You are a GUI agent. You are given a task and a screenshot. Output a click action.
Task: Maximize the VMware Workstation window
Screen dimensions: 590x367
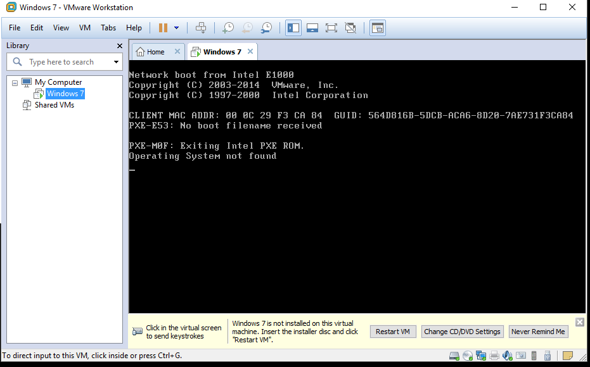[x=543, y=7]
